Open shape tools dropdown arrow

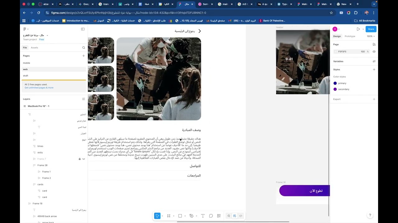pyautogui.click(x=185, y=216)
